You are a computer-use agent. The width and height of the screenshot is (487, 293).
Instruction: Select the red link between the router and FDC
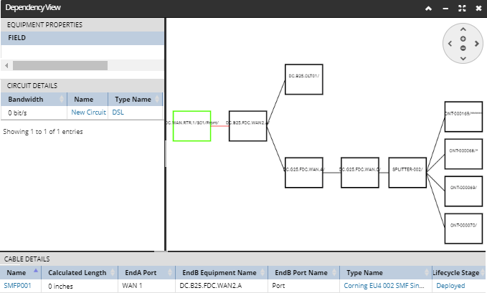click(220, 126)
